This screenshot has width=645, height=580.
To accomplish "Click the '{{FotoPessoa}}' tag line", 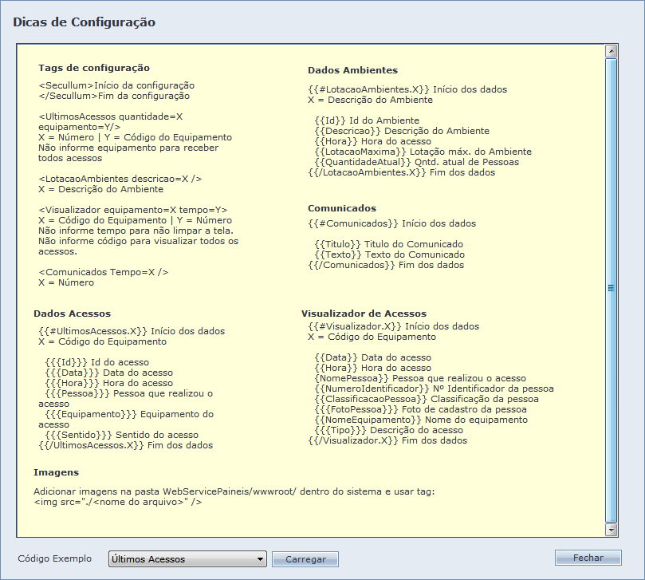I will click(x=420, y=409).
